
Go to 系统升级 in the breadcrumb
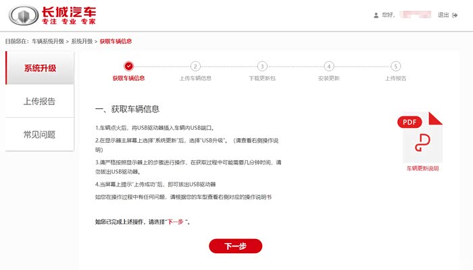[82, 41]
